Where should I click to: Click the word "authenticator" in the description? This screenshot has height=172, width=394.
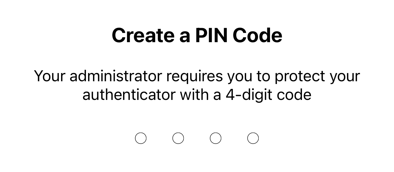pyautogui.click(x=129, y=94)
